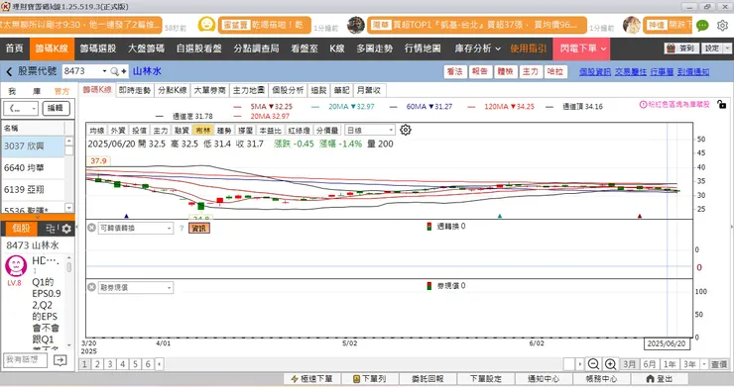The width and height of the screenshot is (734, 387).
Task: Toggle the 主力 chart indicator
Action: coord(160,130)
